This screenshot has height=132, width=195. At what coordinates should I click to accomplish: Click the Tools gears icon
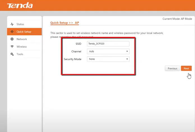pyautogui.click(x=12, y=54)
